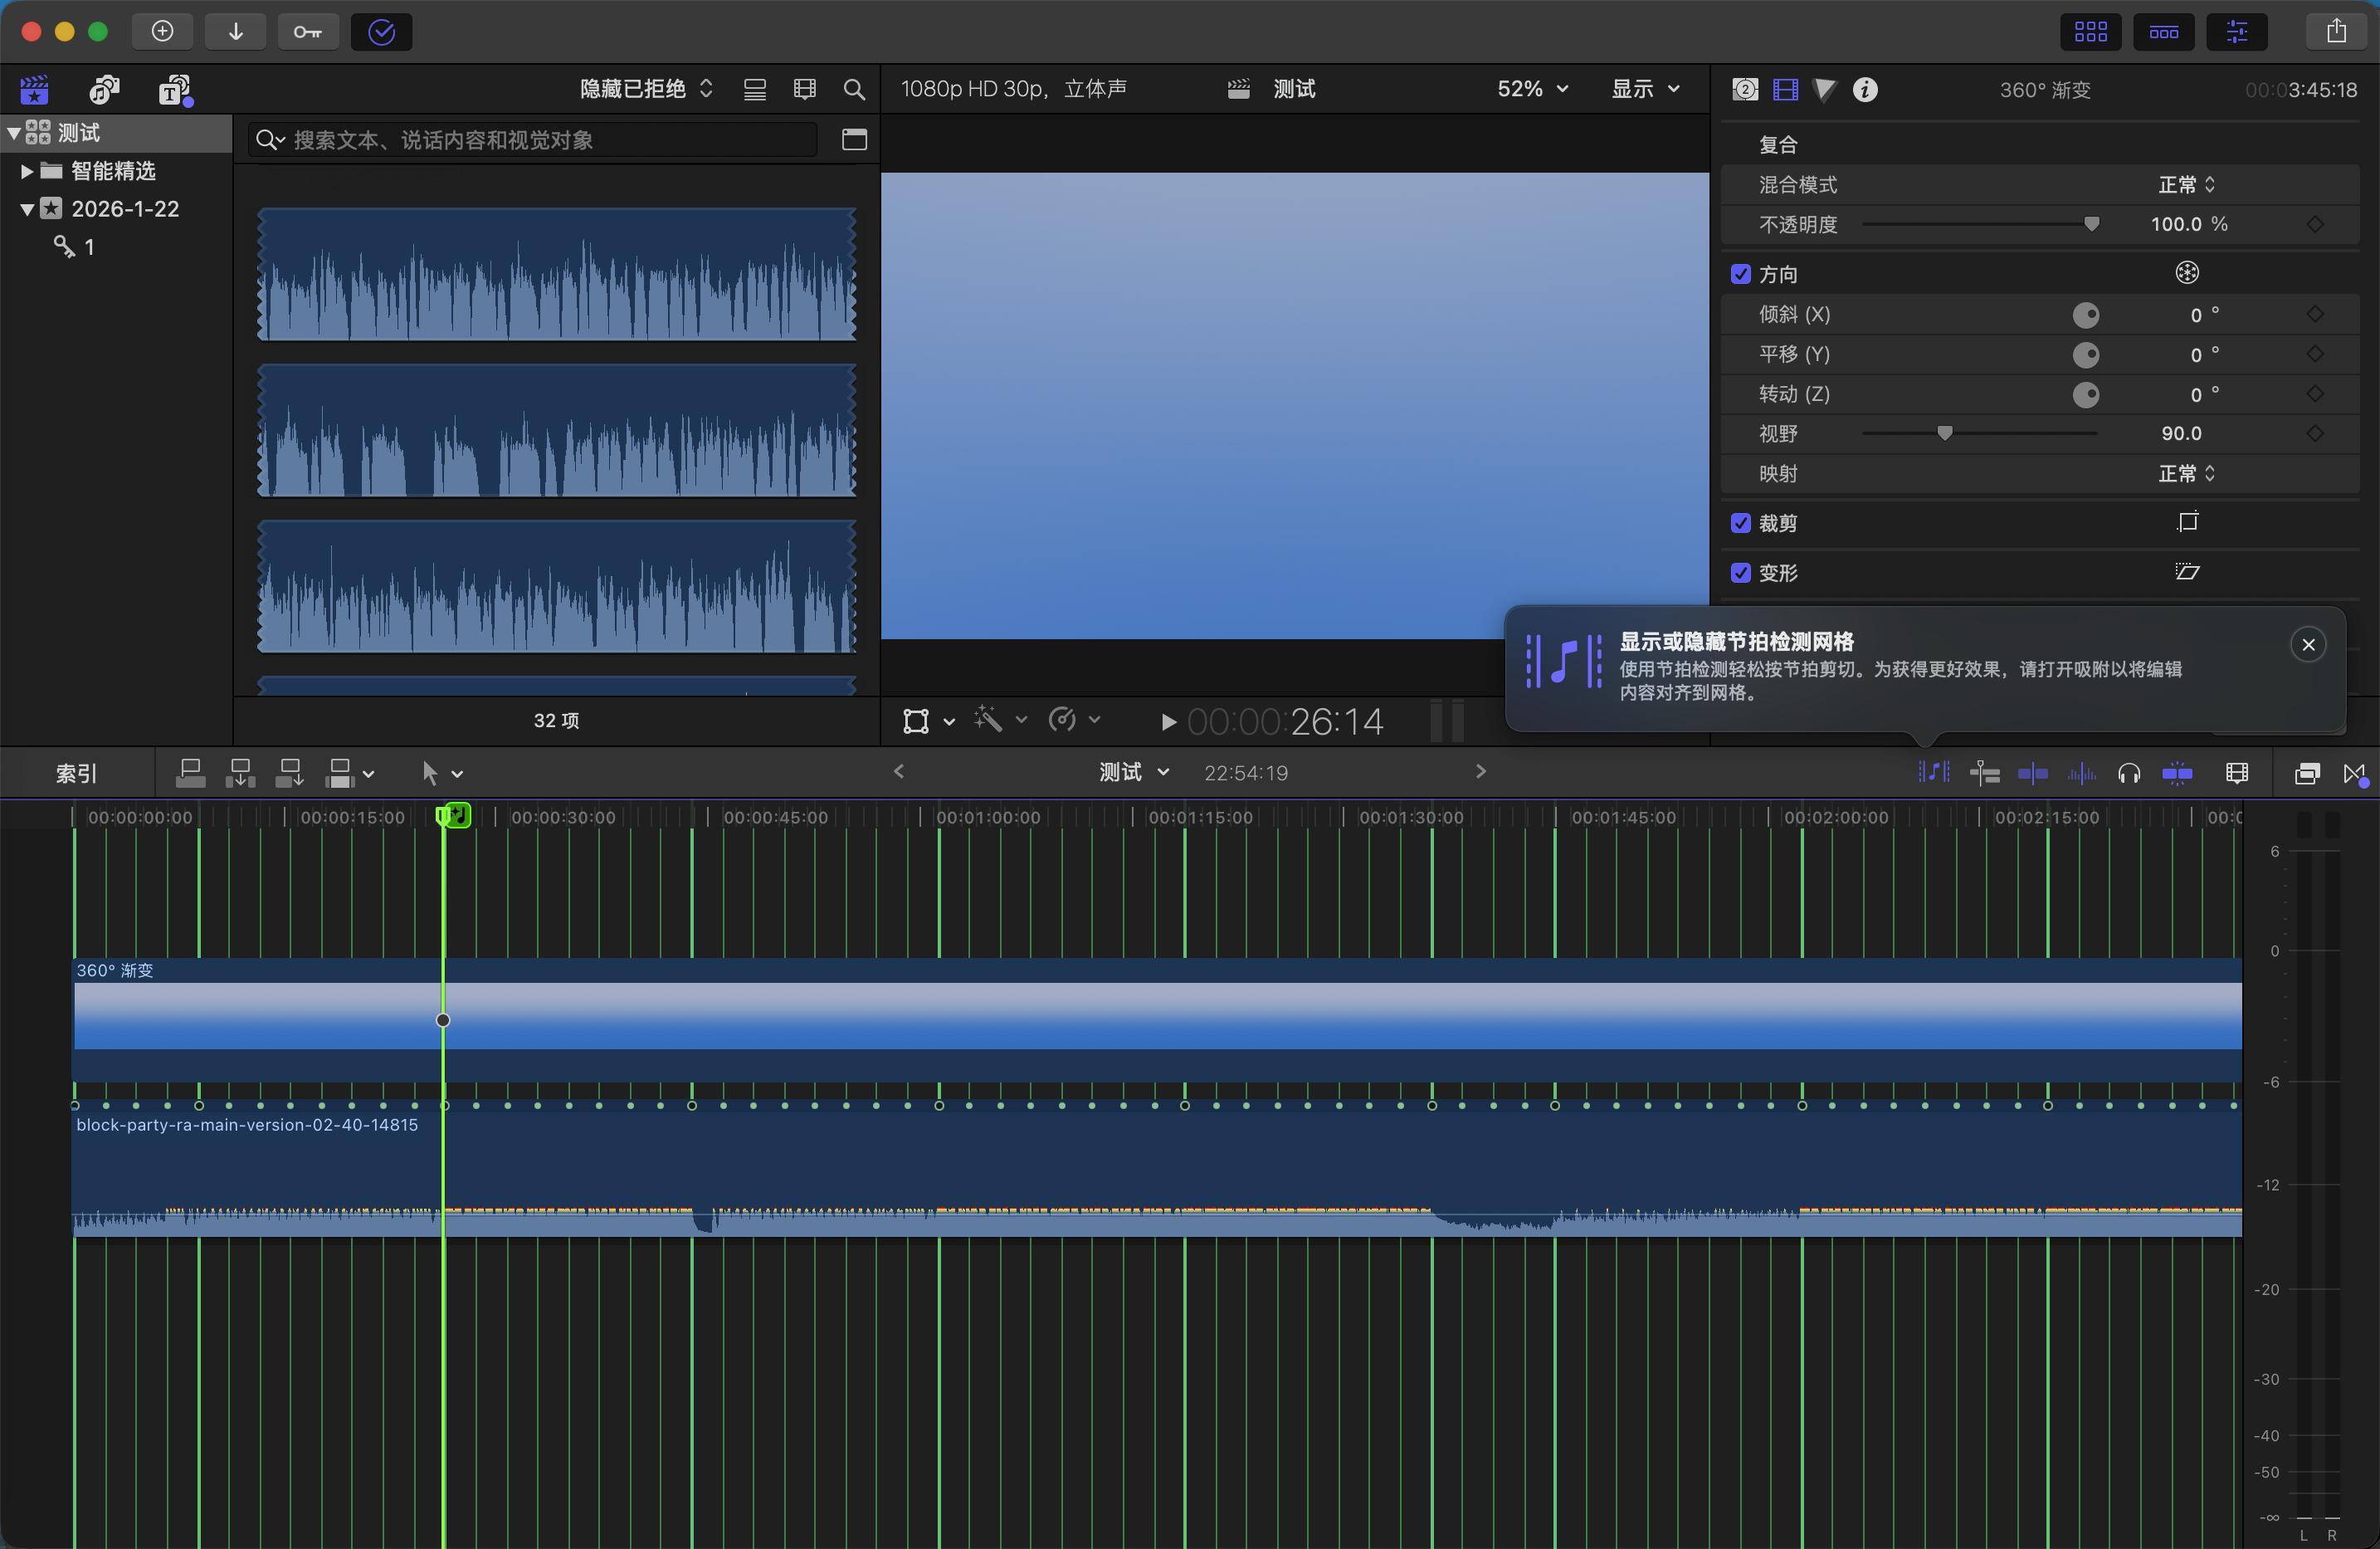Open the keyword editor key icon
The image size is (2380, 1549).
point(307,32)
